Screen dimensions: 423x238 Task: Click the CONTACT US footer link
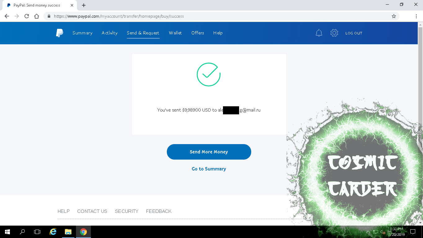point(92,211)
